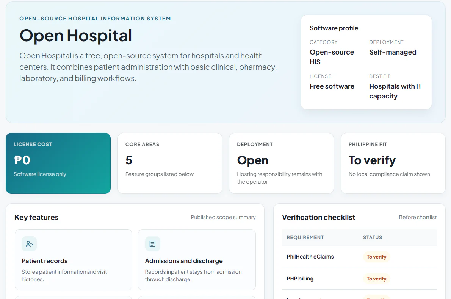The width and height of the screenshot is (451, 299).
Task: Click the Open Hospital main heading
Action: click(x=76, y=36)
